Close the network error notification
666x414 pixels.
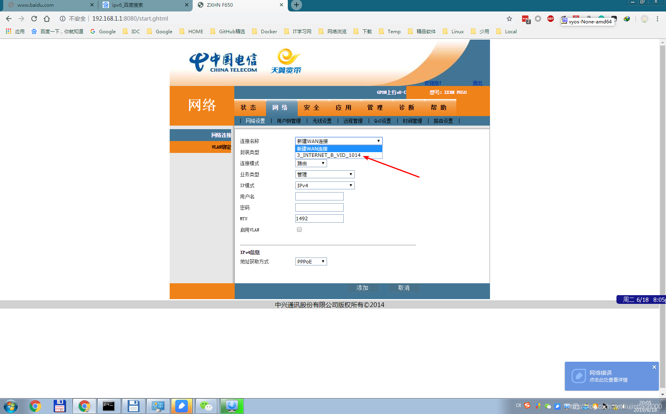654,367
